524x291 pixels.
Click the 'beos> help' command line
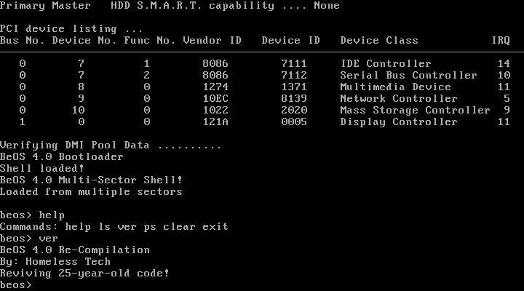click(x=32, y=215)
